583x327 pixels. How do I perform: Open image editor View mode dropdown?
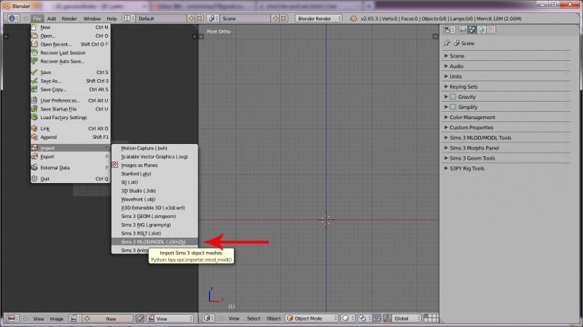click(x=171, y=318)
